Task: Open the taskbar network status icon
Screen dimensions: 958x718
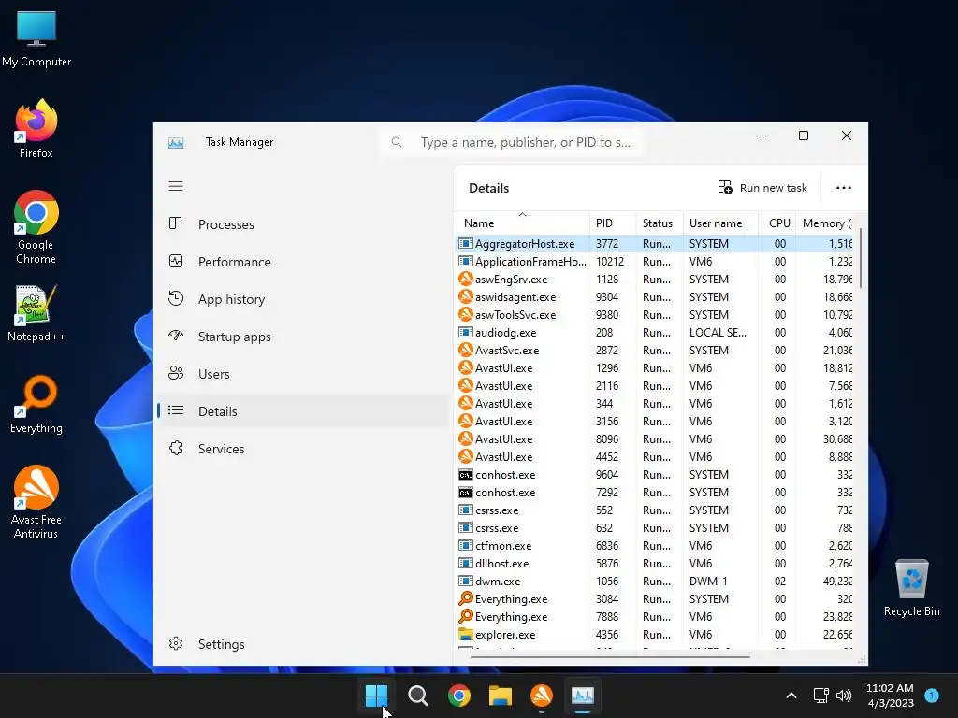Action: 821,696
